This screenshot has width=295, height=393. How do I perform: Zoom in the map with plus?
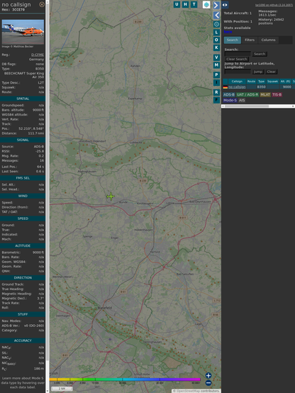(x=208, y=375)
